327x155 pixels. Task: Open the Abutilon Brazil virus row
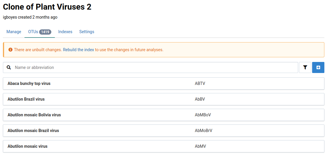(26, 99)
